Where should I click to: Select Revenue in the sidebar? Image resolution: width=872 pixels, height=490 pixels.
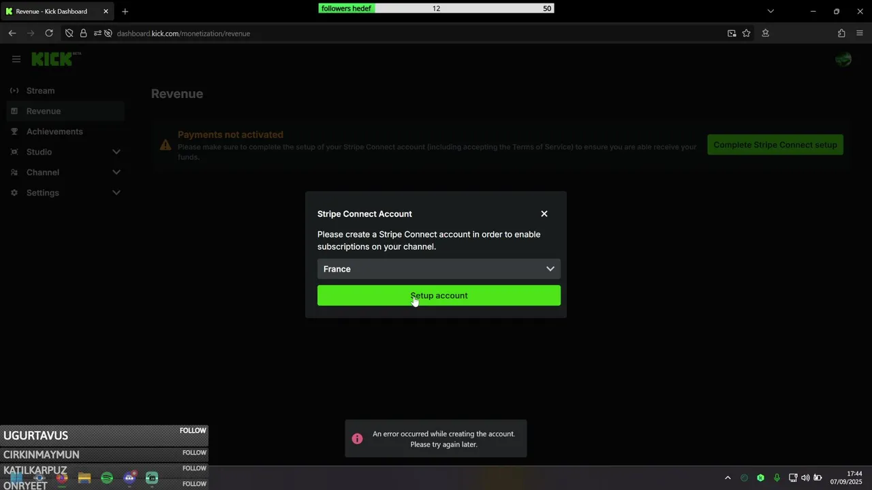[x=65, y=111]
